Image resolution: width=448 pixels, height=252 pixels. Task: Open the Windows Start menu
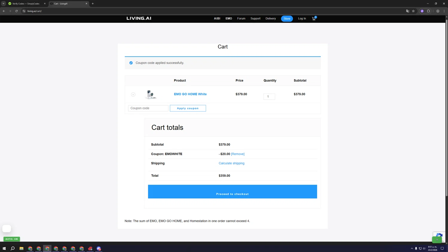tap(4, 248)
